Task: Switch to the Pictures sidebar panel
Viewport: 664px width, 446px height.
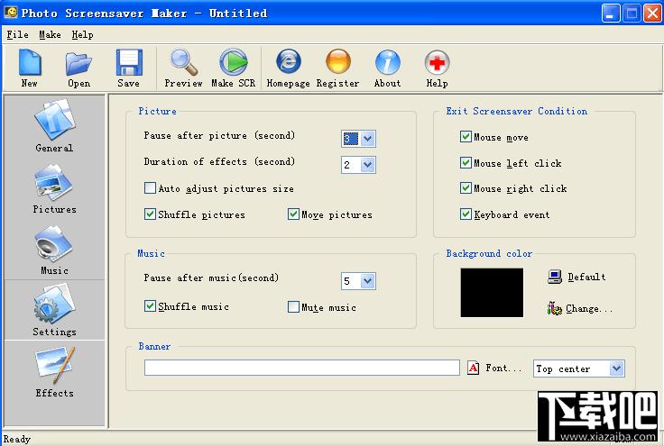Action: click(55, 189)
